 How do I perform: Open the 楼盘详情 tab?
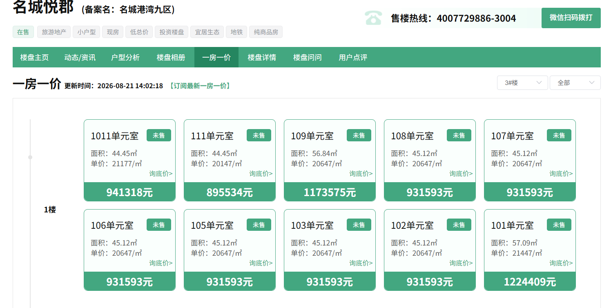click(x=262, y=58)
